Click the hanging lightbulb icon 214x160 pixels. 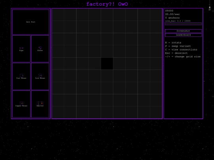210,8
